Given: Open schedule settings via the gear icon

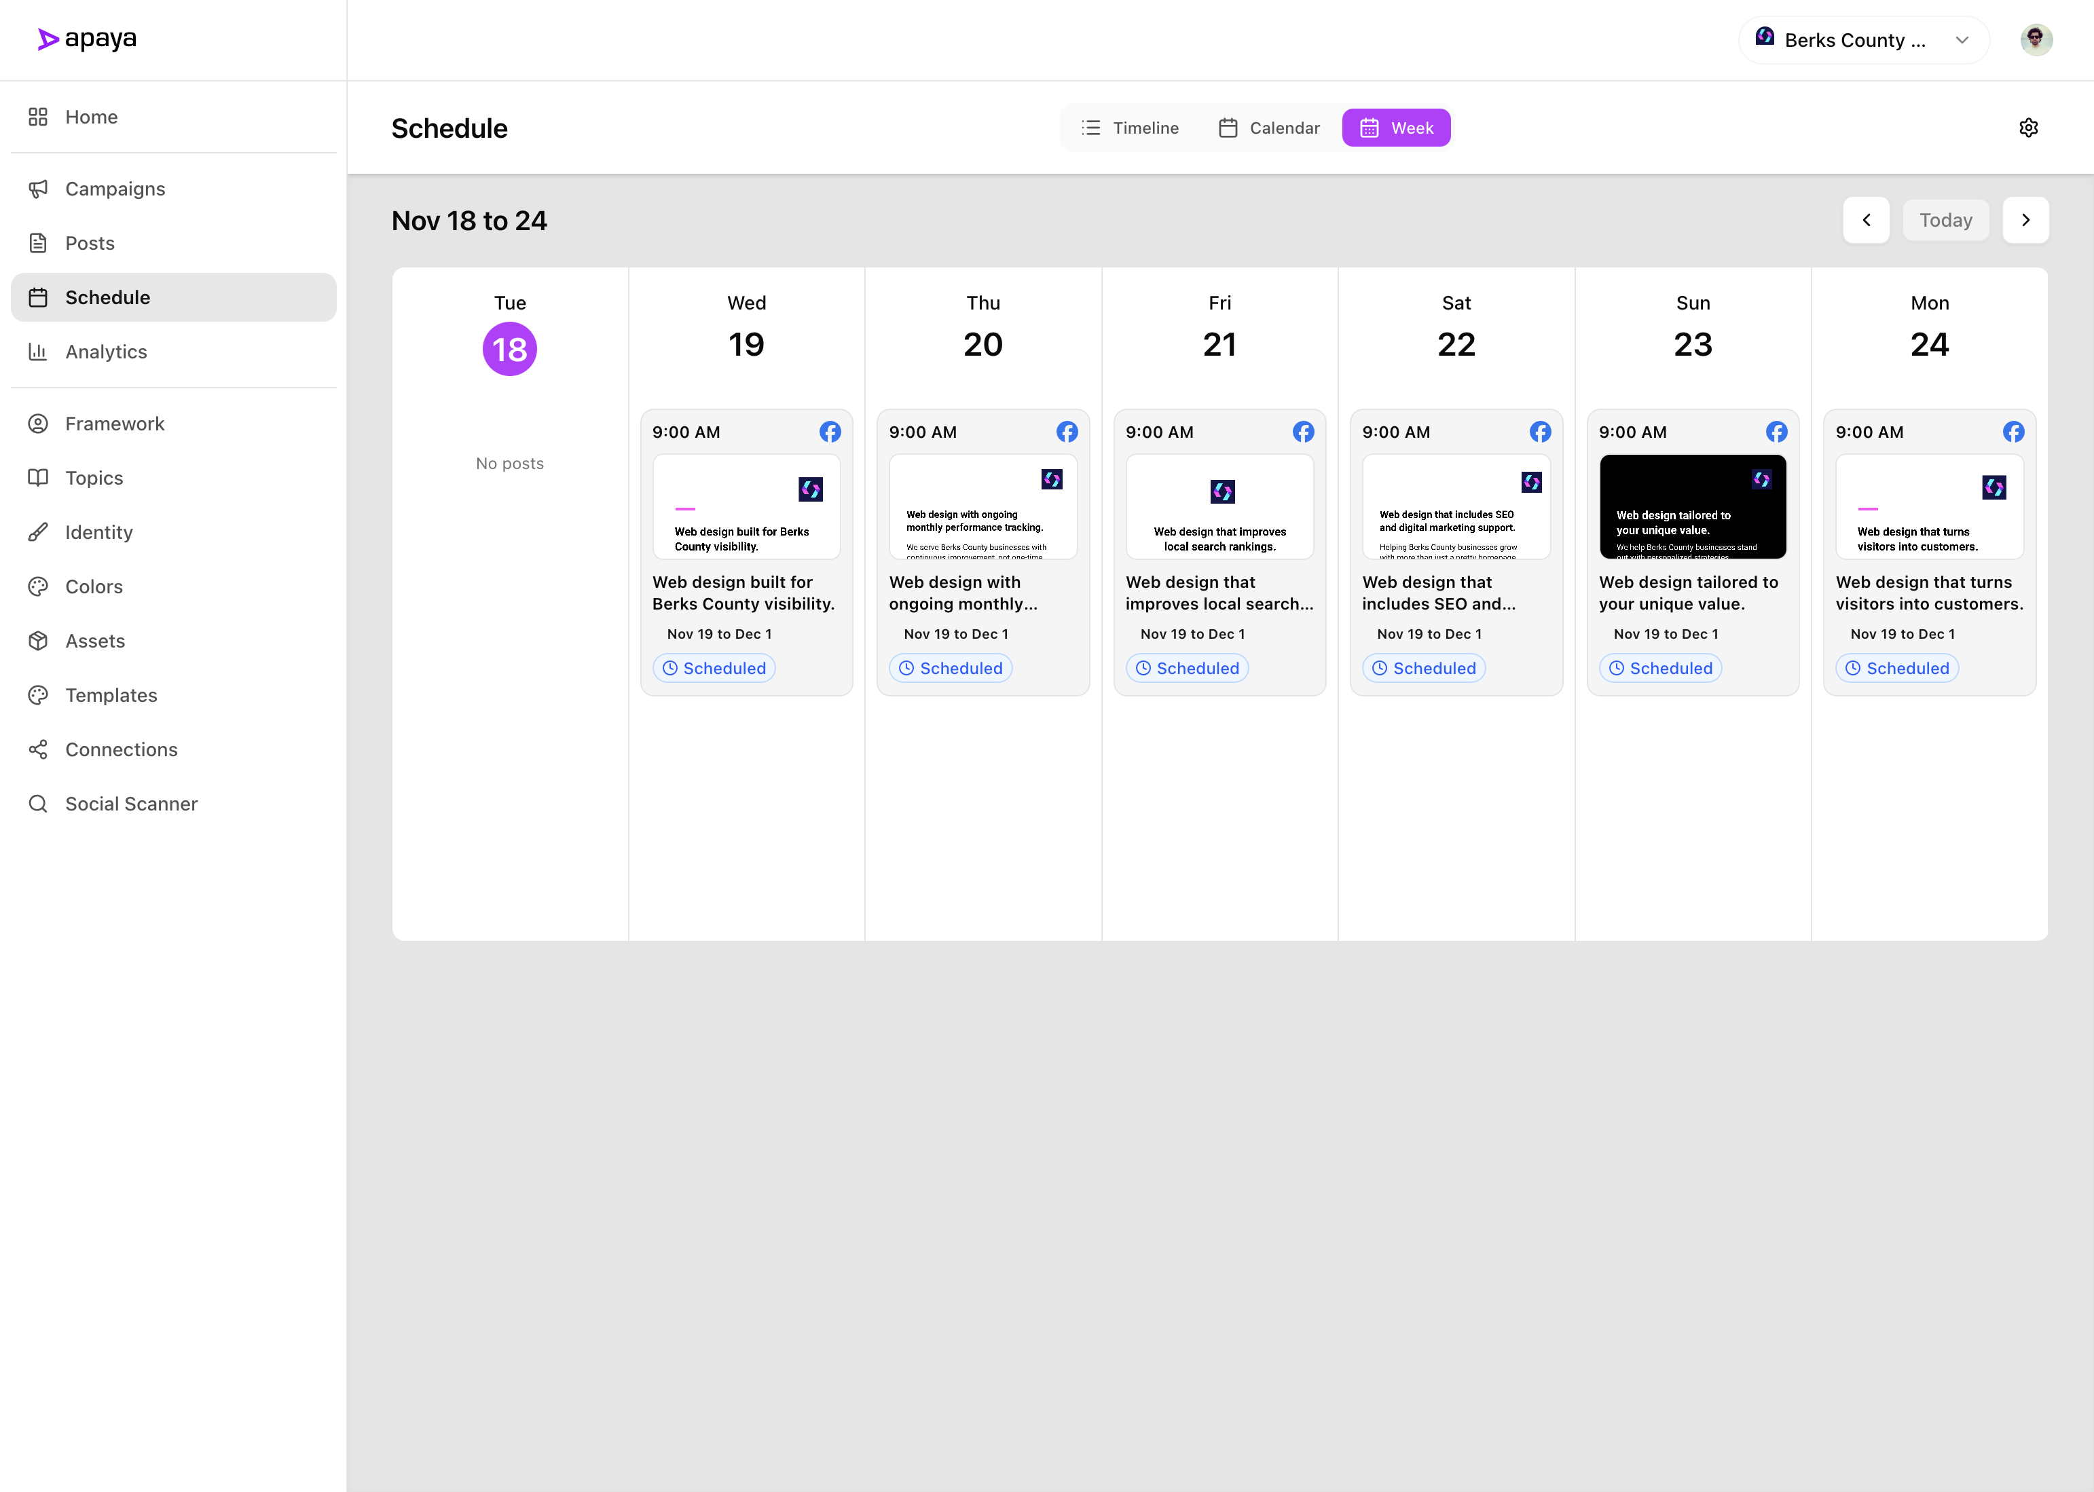Looking at the screenshot, I should (x=2028, y=127).
